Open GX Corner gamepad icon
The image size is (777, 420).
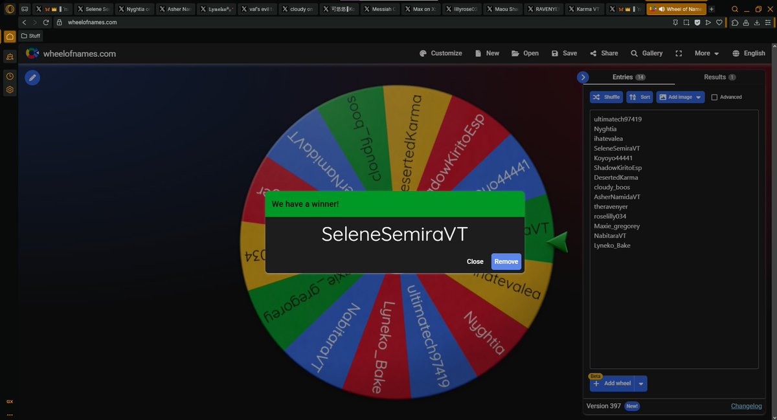pos(25,9)
